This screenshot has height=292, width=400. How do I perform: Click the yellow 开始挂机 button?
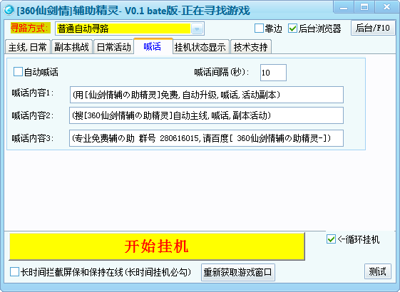(x=157, y=246)
